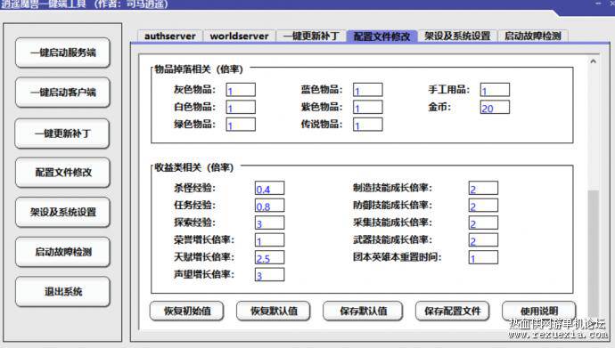Click the 物品掉落相关 (倍率) group title

pyautogui.click(x=199, y=69)
